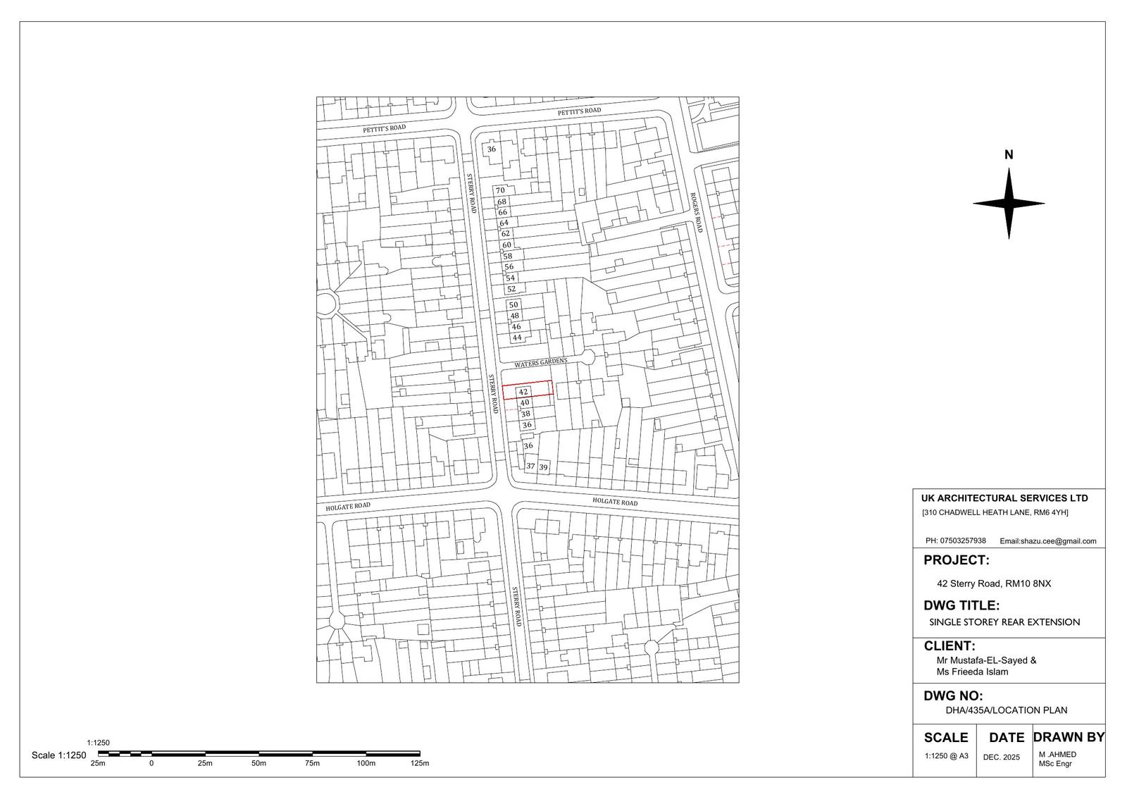The height and width of the screenshot is (797, 1127).
Task: Click the "N" label above the compass
Action: (x=1009, y=155)
